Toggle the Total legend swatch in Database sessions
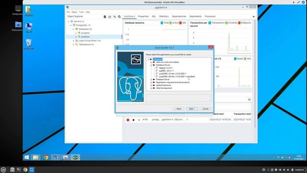The height and width of the screenshot is (173, 307). (162, 23)
